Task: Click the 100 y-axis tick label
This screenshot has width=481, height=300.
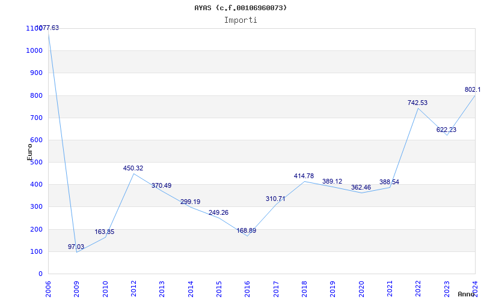Action: (x=36, y=251)
